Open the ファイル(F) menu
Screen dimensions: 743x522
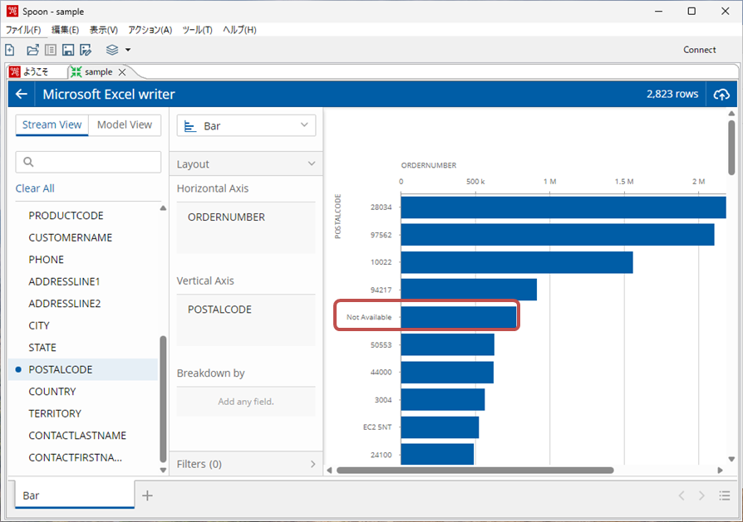coord(23,30)
